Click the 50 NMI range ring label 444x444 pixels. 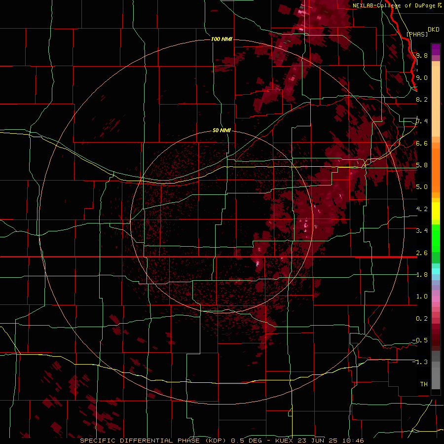point(222,130)
